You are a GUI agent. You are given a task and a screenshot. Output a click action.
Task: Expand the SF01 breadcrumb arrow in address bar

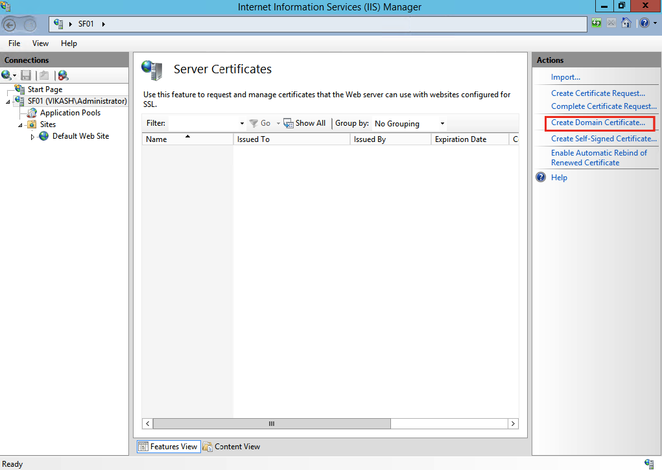coord(104,24)
